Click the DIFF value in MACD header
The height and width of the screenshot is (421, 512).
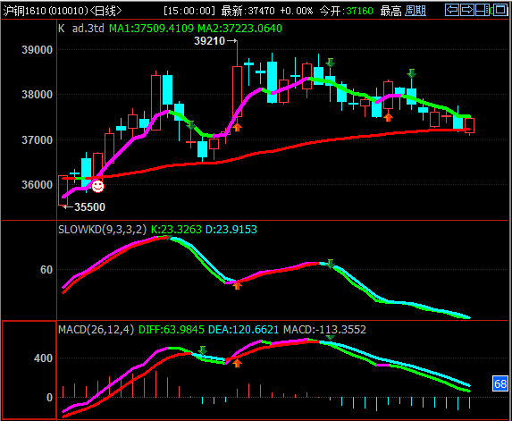tap(172, 329)
